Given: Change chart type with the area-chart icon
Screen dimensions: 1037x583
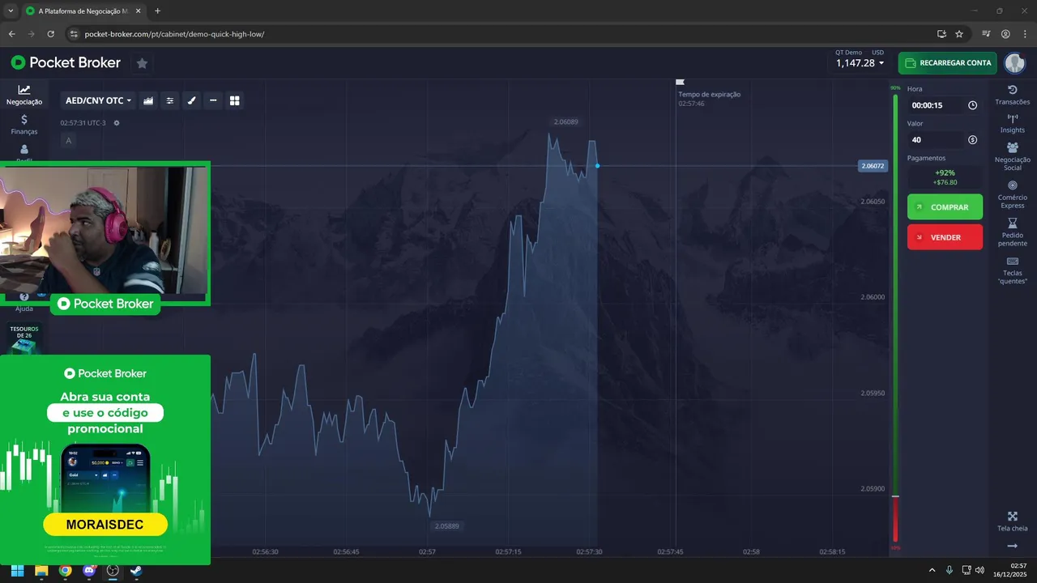Looking at the screenshot, I should coord(148,100).
